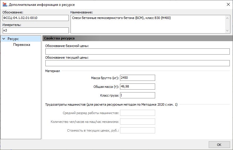Image resolution: width=233 pixels, height=150 pixels.
Task: Click the Свойства ресурса section header
Action: coord(138,38)
